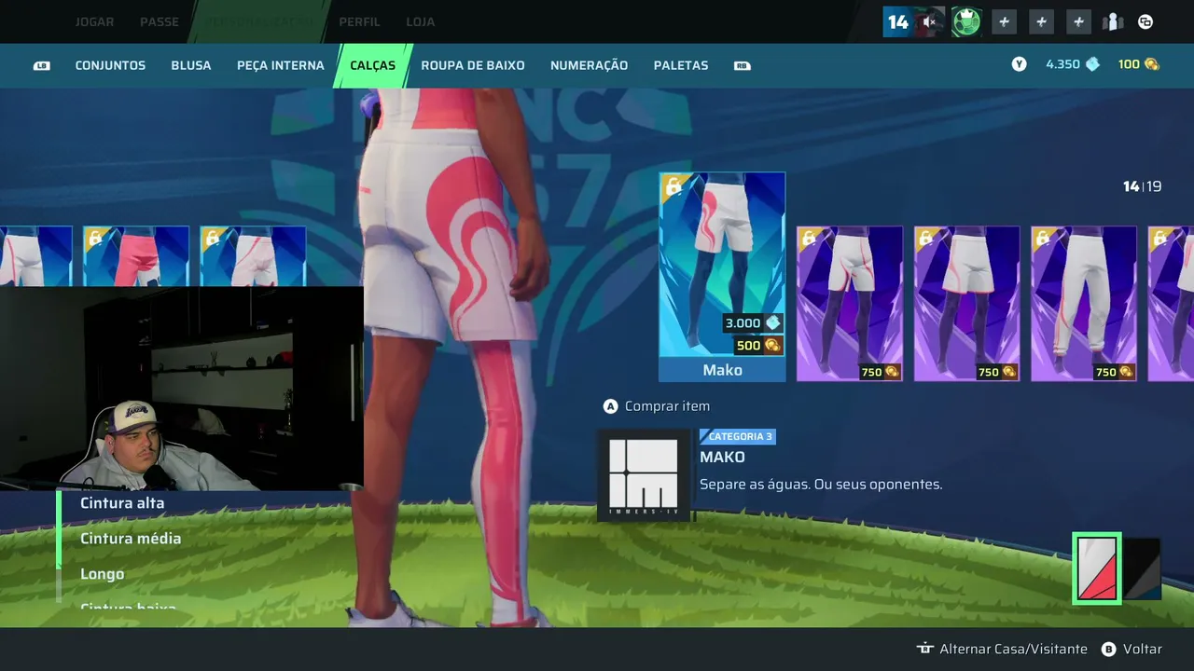
Task: Open the green player avatar
Action: pyautogui.click(x=966, y=21)
